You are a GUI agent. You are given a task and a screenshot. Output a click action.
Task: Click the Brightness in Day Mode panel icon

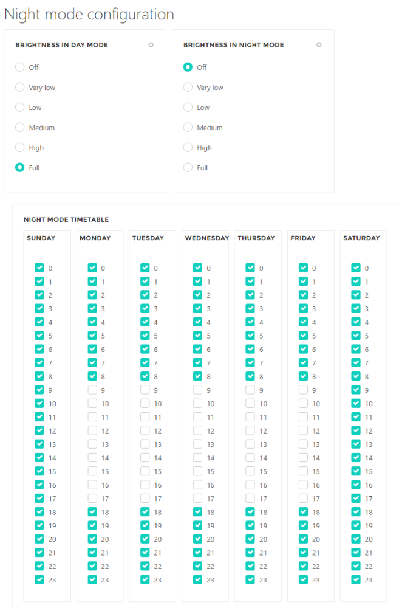click(151, 44)
